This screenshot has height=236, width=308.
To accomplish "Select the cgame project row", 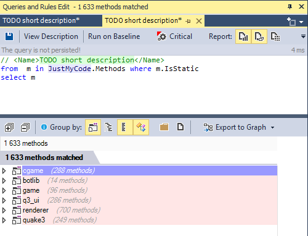I will click(x=150, y=171).
